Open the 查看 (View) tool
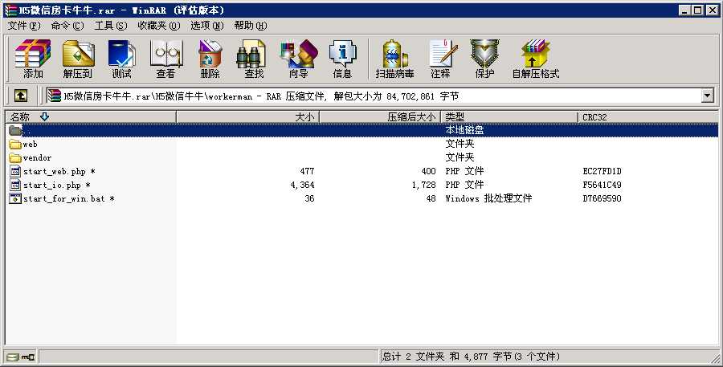Image resolution: width=723 pixels, height=367 pixels. (166, 59)
